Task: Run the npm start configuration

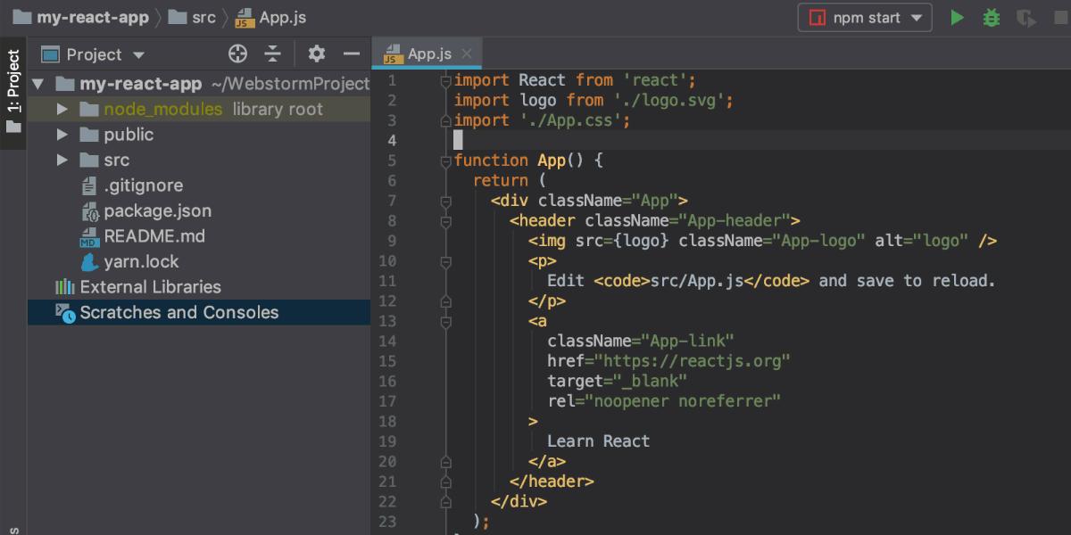Action: click(x=957, y=17)
